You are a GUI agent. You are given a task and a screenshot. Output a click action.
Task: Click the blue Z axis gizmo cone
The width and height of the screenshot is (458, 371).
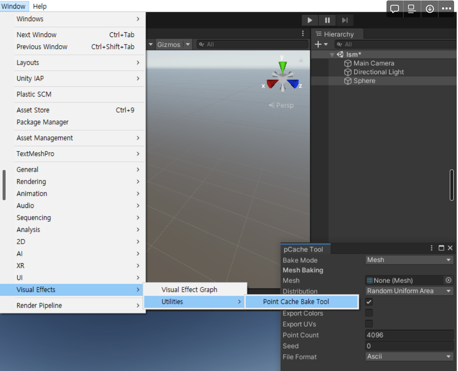293,84
